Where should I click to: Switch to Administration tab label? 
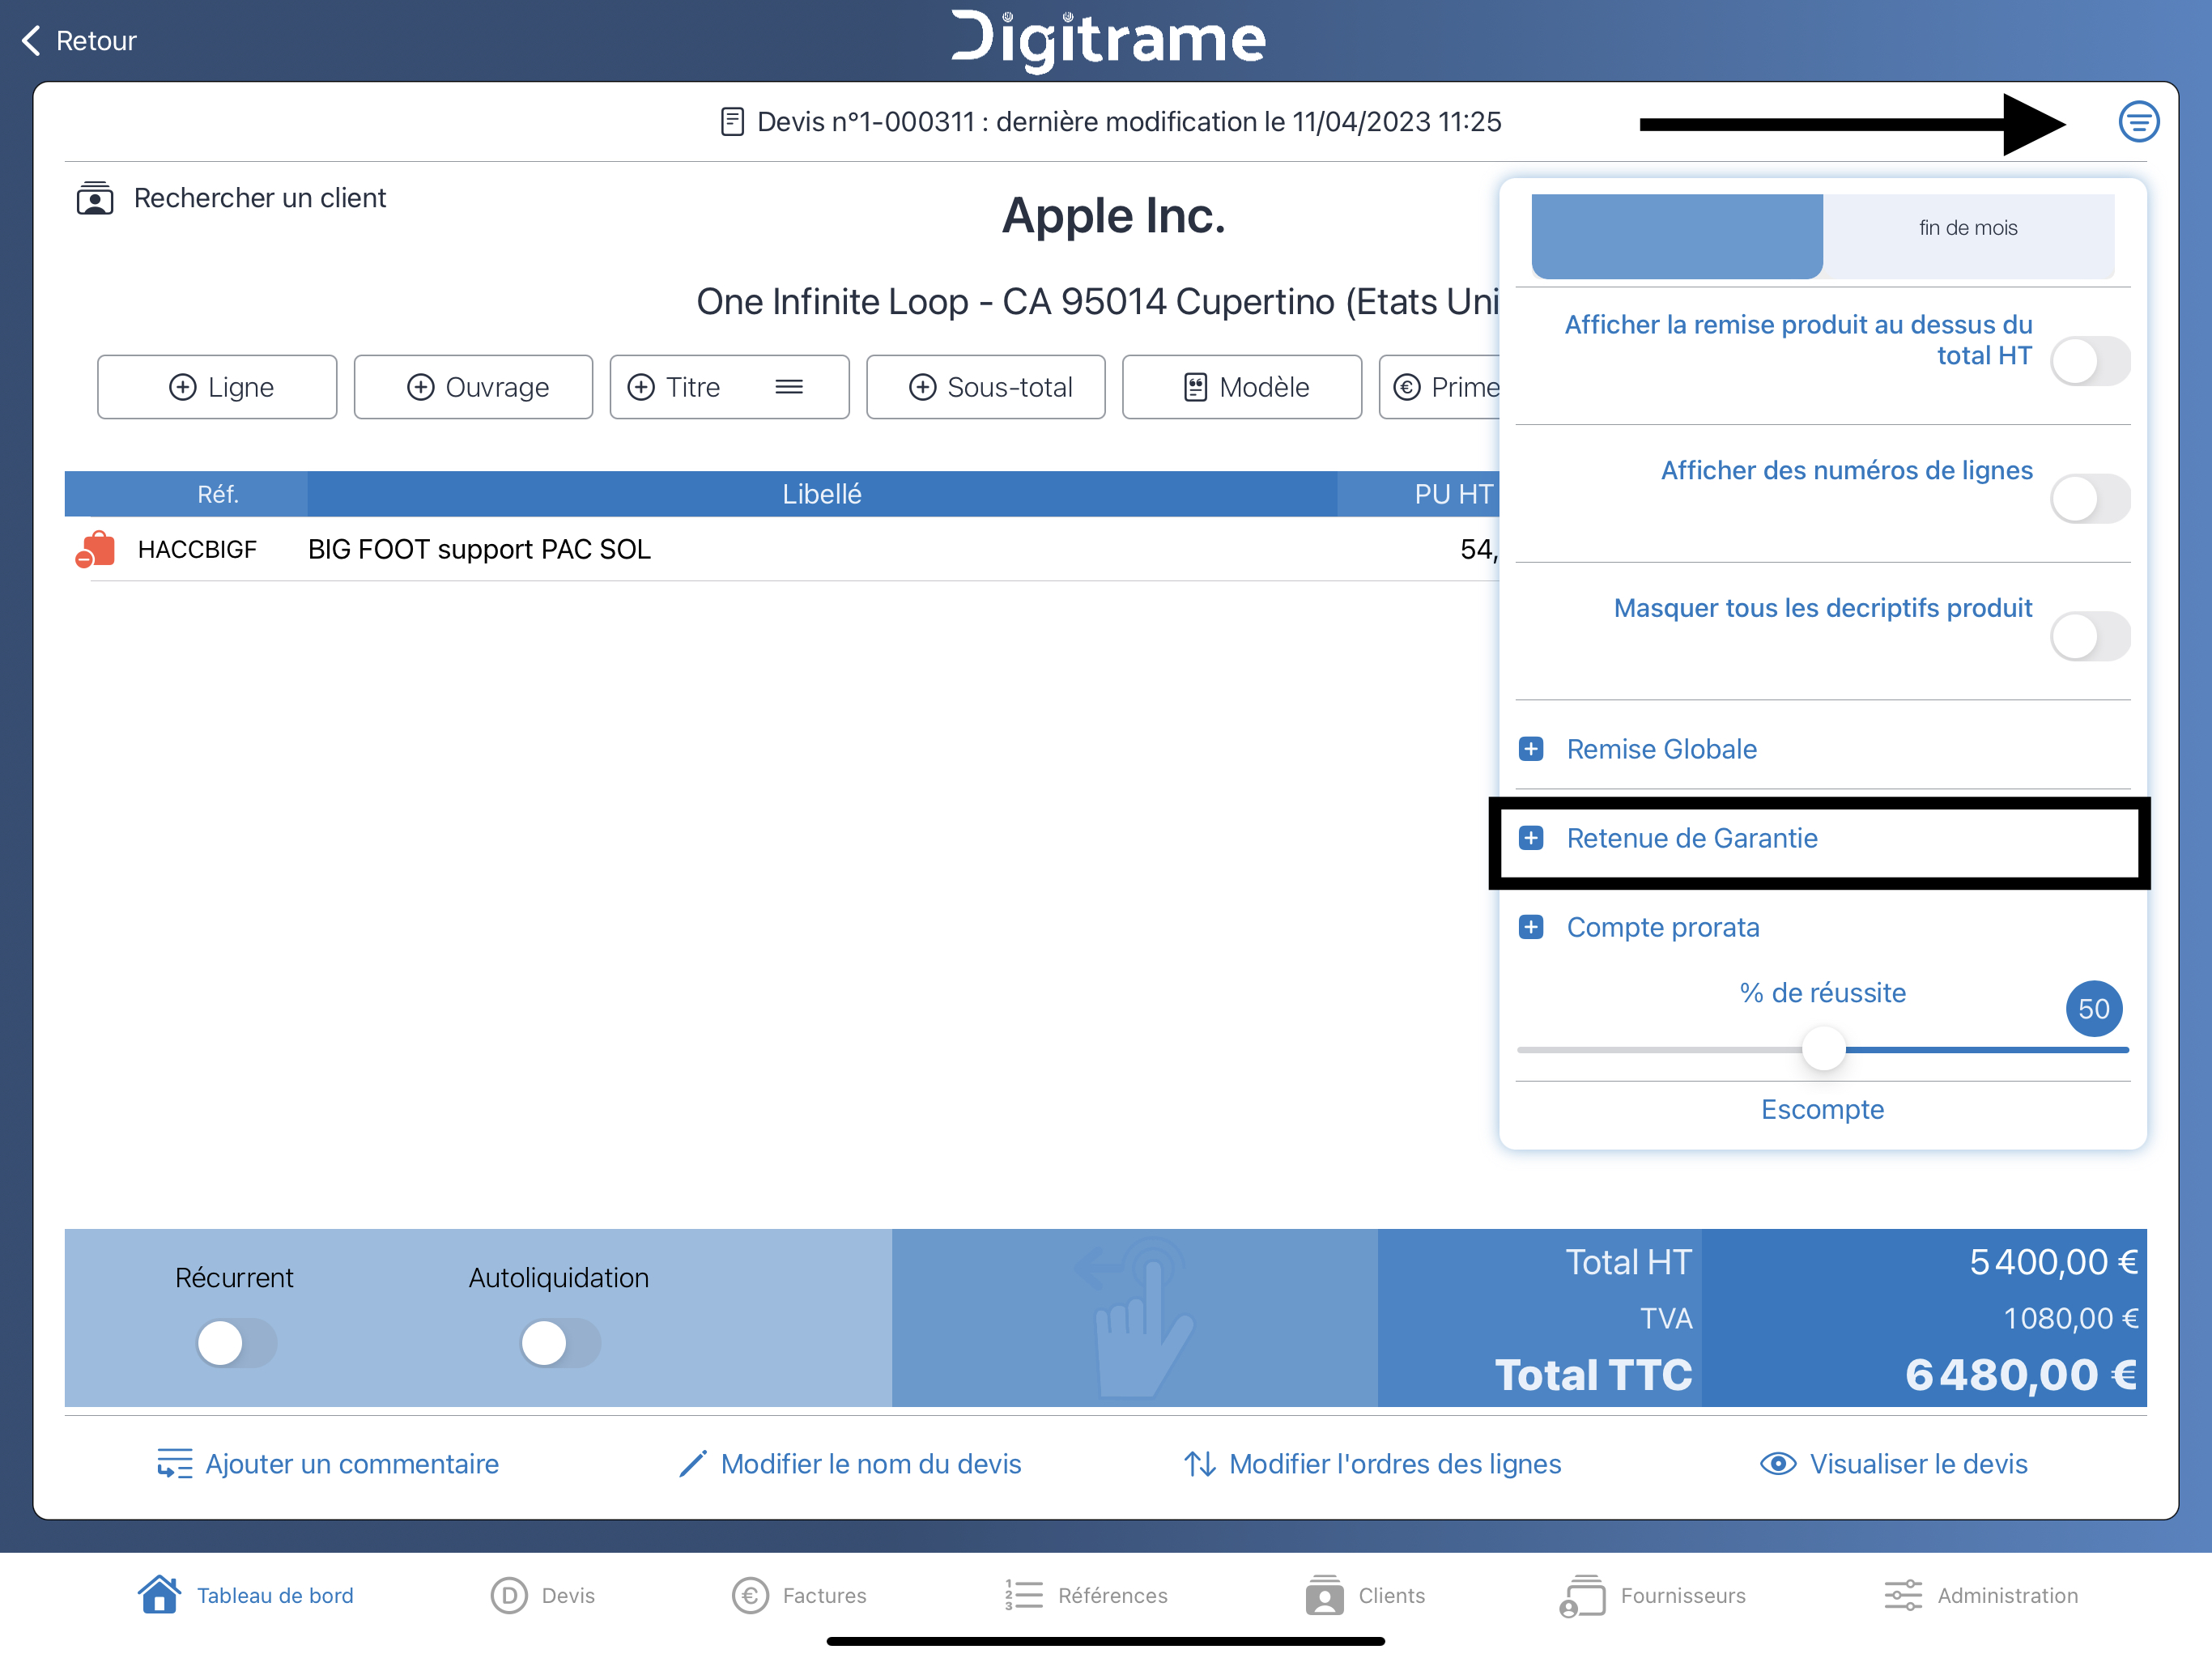2008,1595
